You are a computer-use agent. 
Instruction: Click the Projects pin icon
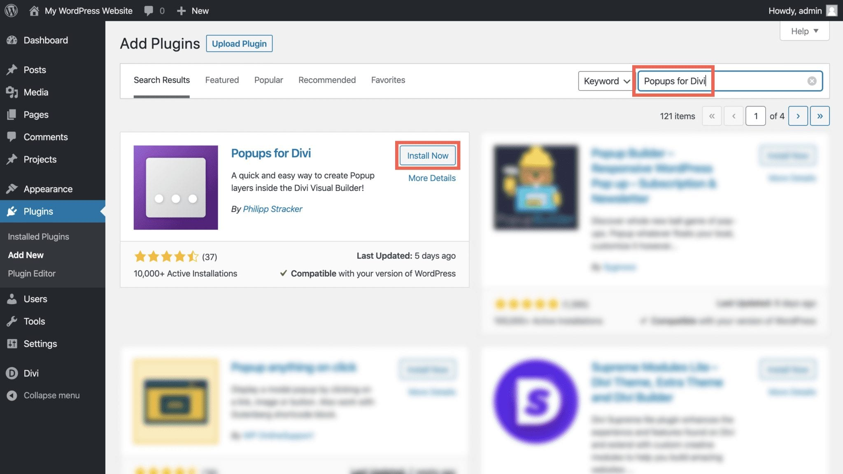click(x=12, y=159)
